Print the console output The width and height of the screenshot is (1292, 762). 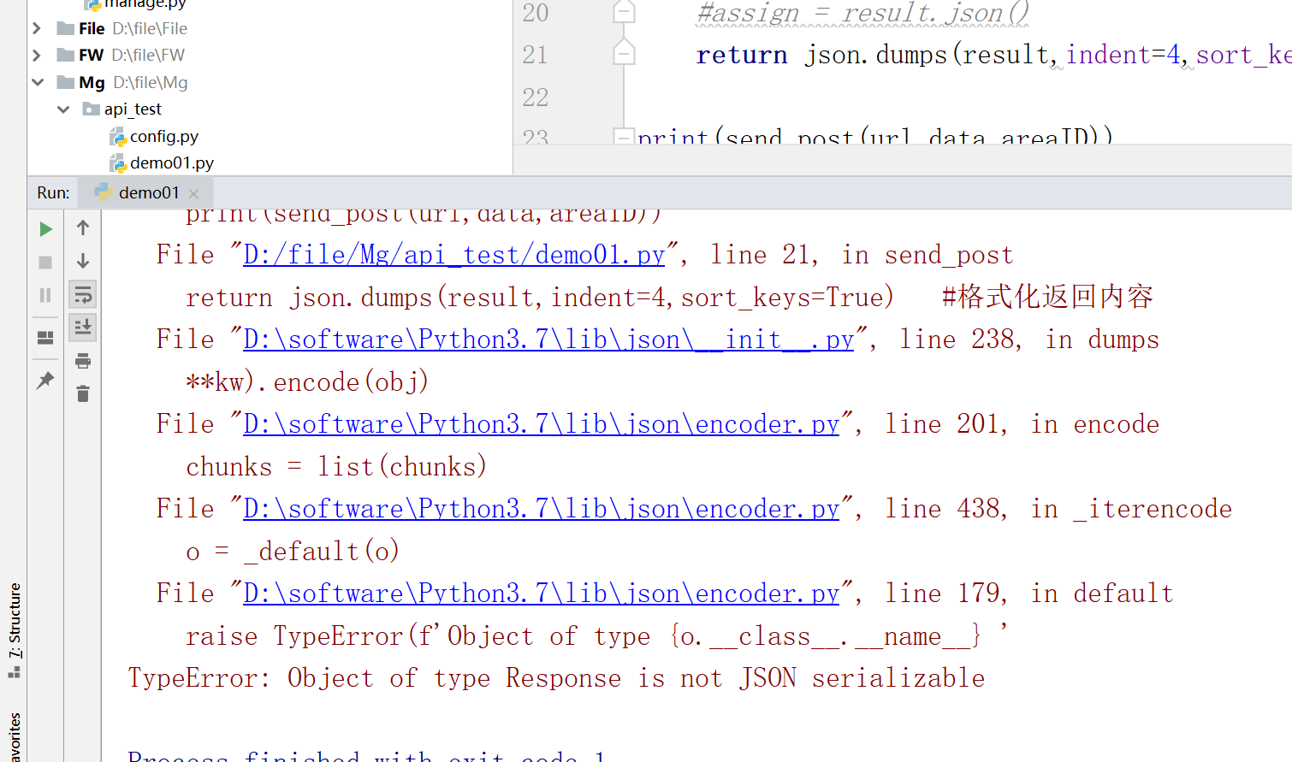(82, 360)
